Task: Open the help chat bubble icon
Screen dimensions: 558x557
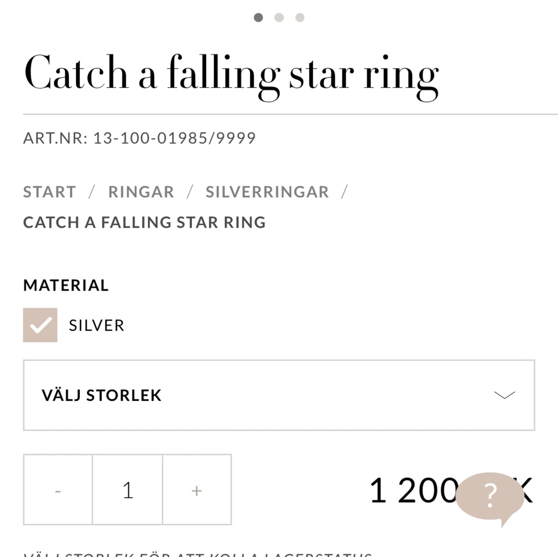Action: point(490,497)
